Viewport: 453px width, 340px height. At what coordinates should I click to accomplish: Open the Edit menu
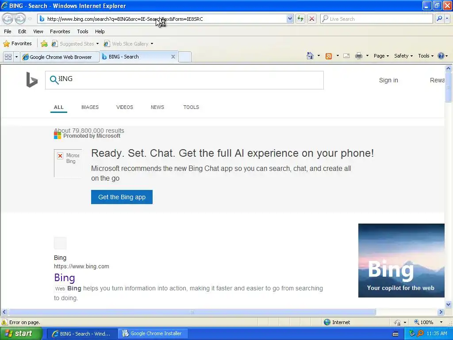coord(22,31)
